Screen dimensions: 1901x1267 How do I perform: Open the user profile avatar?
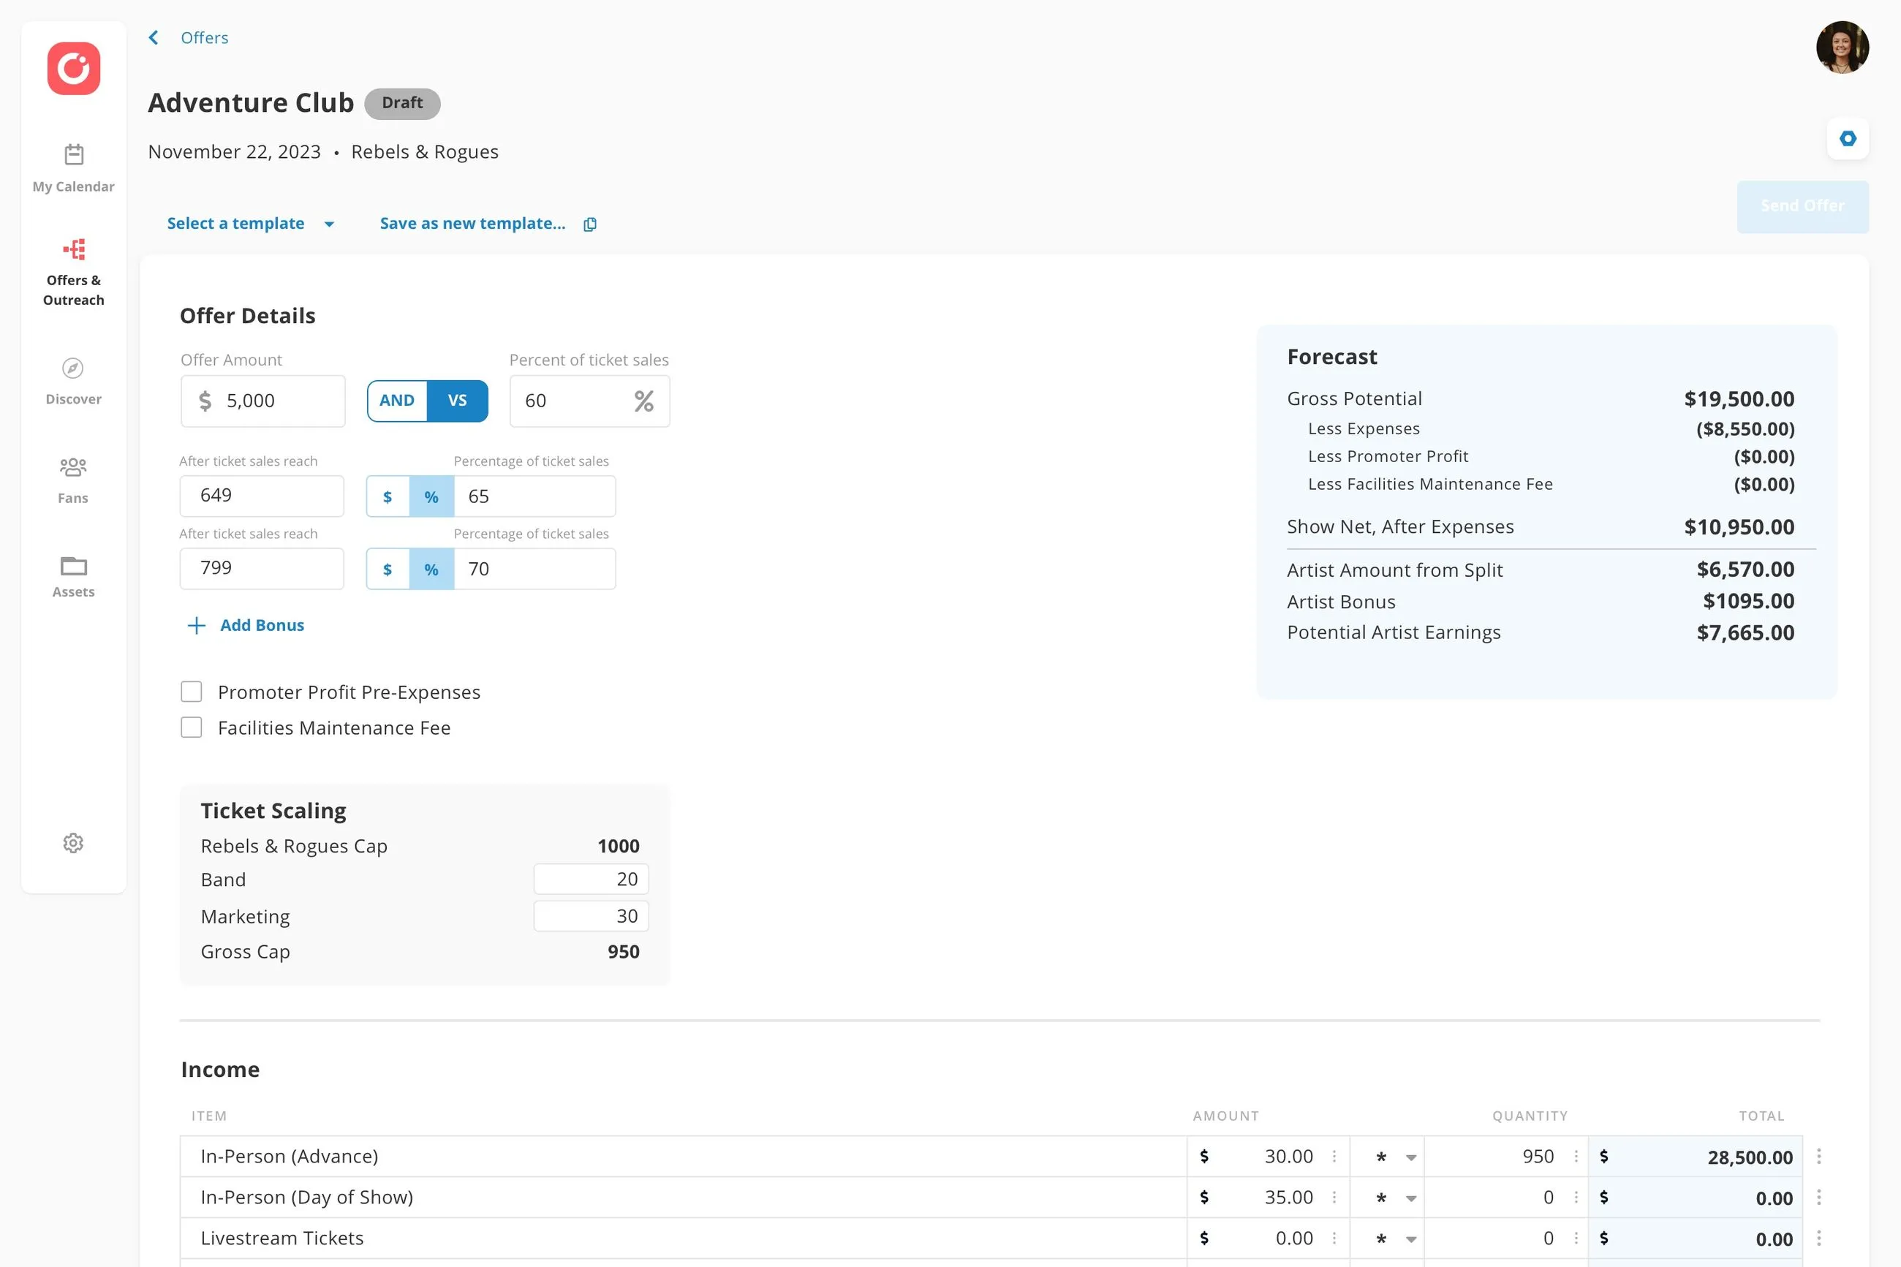pos(1841,48)
